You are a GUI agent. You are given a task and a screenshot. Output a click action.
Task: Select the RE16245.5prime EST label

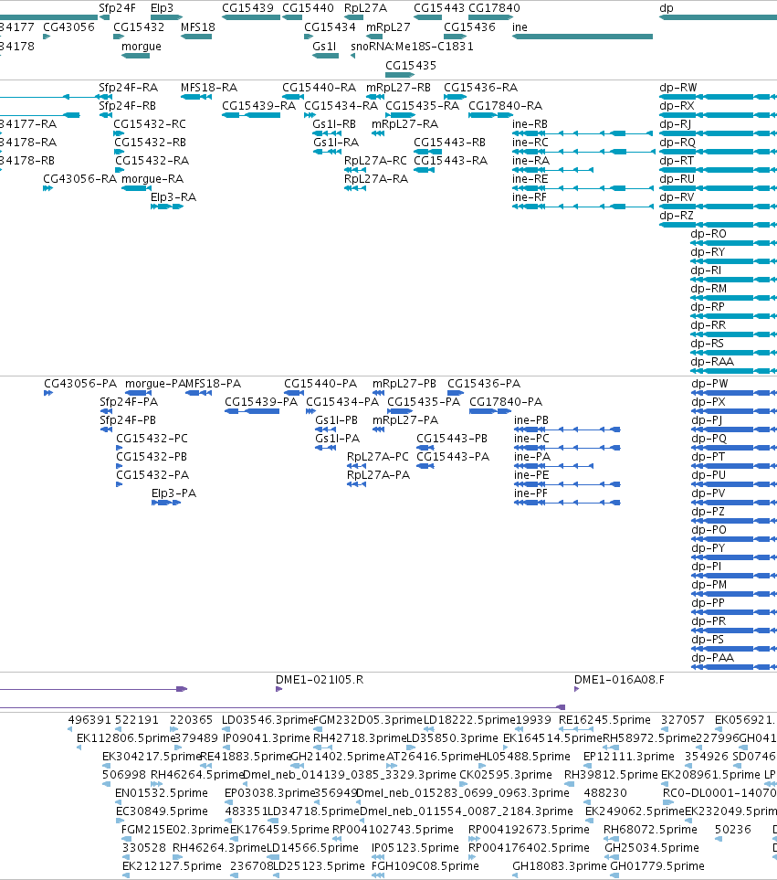coord(605,719)
